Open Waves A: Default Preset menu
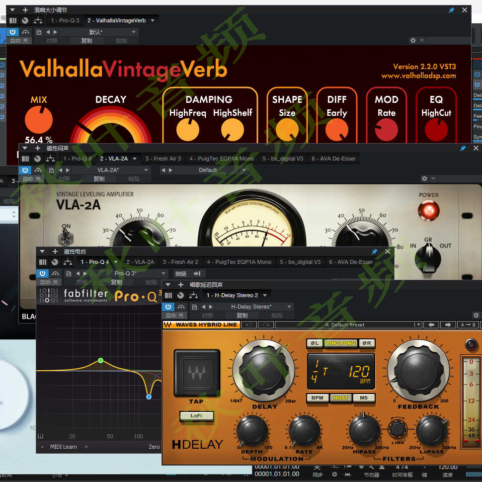 click(x=348, y=324)
